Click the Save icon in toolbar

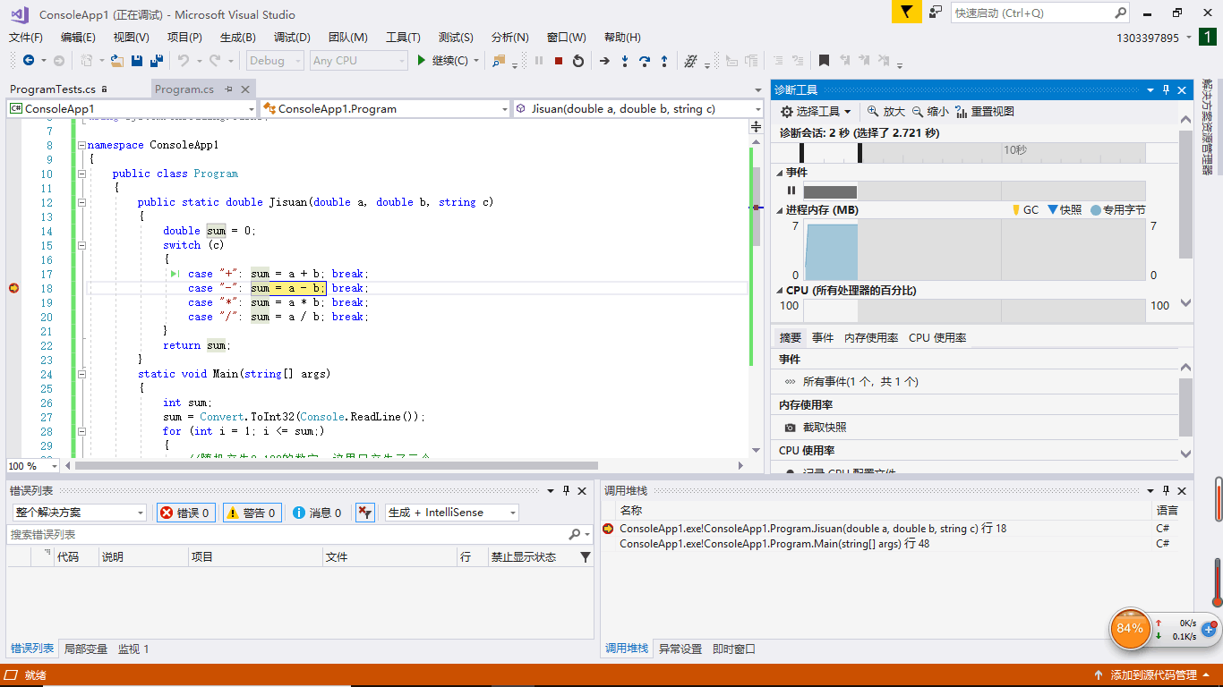[137, 61]
